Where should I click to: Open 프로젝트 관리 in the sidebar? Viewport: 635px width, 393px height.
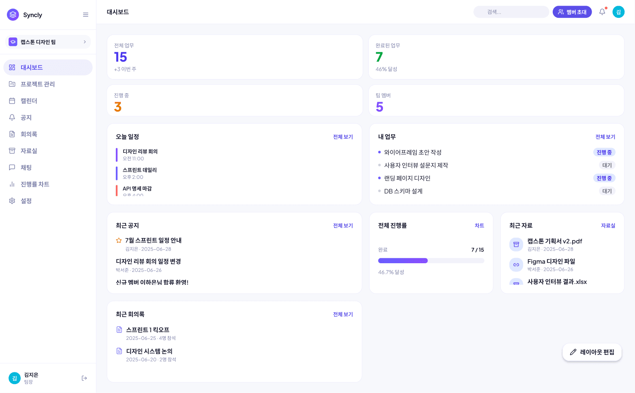(x=48, y=84)
